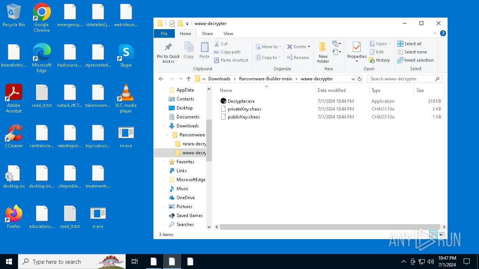
Task: Open the Explorer Help icon
Action: pyautogui.click(x=443, y=33)
